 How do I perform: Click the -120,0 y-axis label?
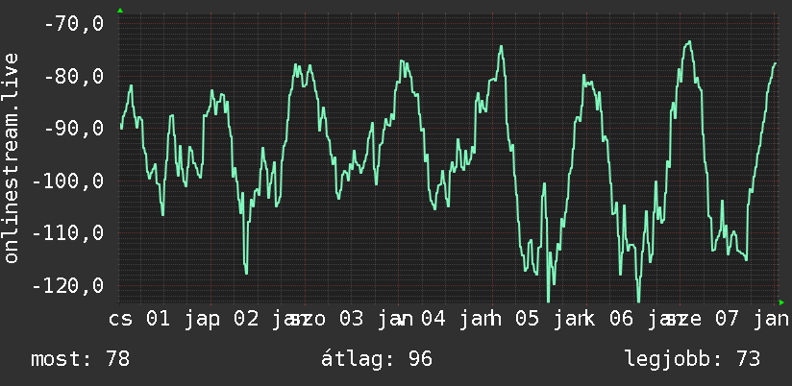pos(67,285)
